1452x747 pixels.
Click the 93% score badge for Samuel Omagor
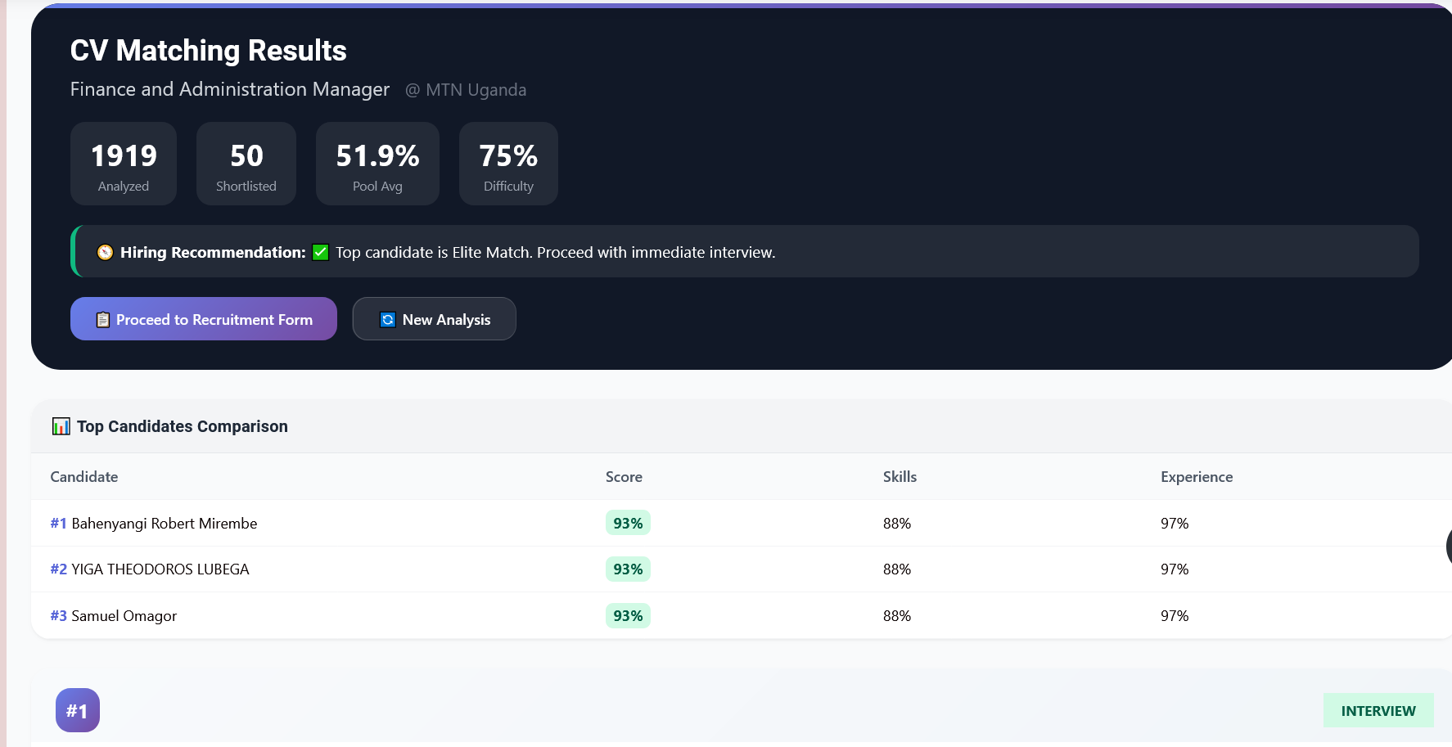click(628, 616)
